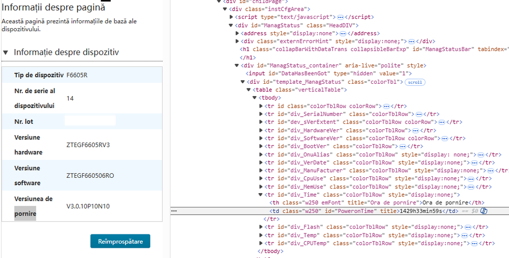The width and height of the screenshot is (509, 258).
Task: Click ellipsis badge in div_MemUse row
Action: coord(471,187)
